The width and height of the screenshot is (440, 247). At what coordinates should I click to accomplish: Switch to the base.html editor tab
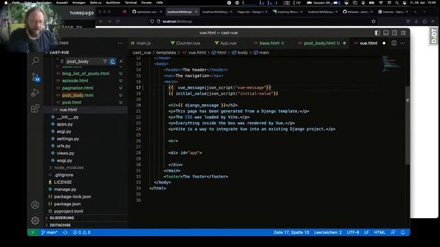tap(269, 43)
